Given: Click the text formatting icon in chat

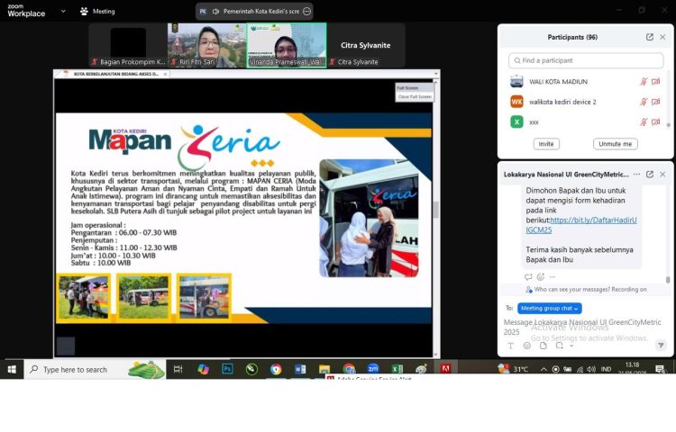Looking at the screenshot, I should [511, 346].
